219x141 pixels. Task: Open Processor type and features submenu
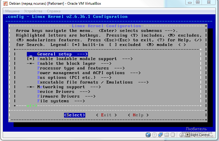pyautogui.click(x=81, y=68)
